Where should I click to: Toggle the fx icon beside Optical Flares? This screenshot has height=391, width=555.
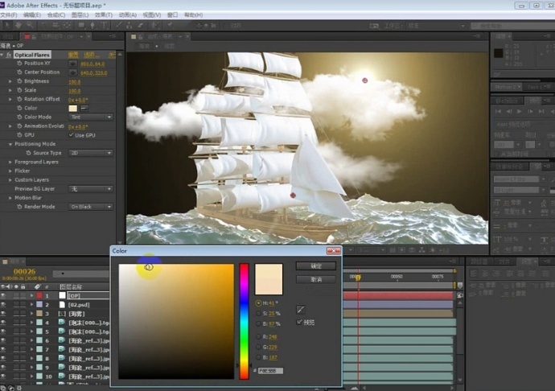coord(9,55)
